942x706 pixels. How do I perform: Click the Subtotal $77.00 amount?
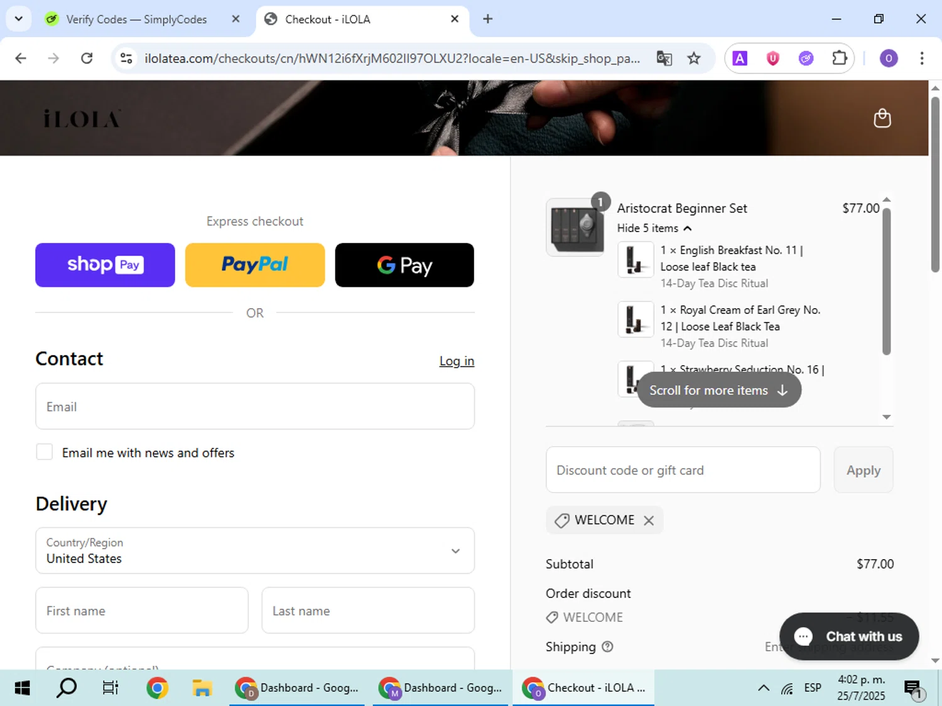point(875,564)
